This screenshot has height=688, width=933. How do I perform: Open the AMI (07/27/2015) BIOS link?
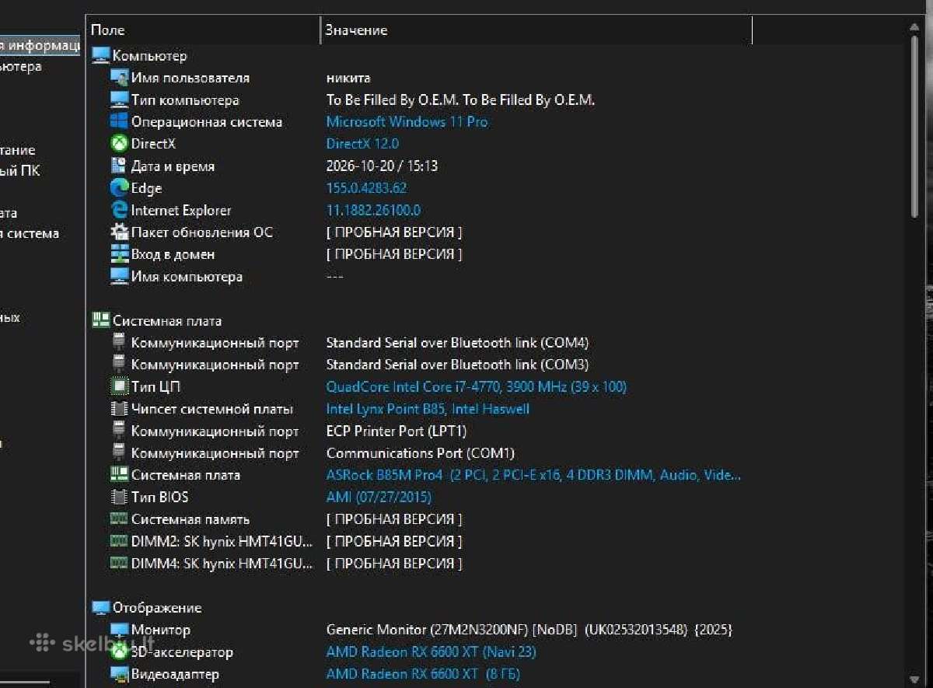[379, 497]
